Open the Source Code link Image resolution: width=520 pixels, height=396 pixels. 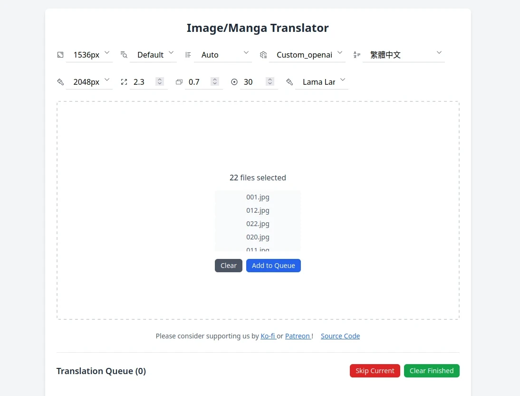click(x=340, y=336)
